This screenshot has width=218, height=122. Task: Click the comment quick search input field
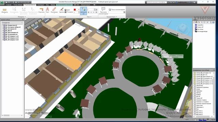coord(116,12)
